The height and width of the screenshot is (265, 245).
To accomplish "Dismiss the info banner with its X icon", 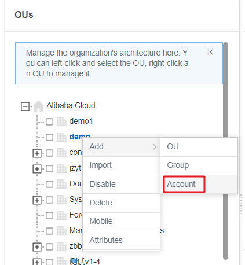I will pos(210,52).
